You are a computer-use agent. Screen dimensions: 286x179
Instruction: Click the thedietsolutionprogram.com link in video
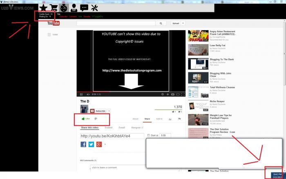[132, 70]
